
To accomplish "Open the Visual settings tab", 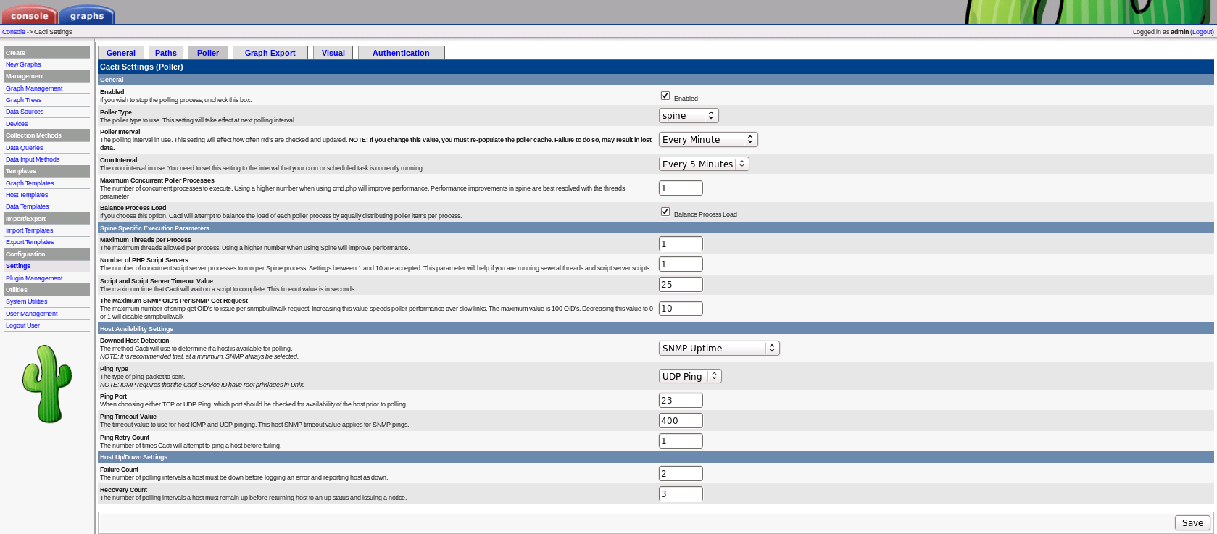I will 333,53.
